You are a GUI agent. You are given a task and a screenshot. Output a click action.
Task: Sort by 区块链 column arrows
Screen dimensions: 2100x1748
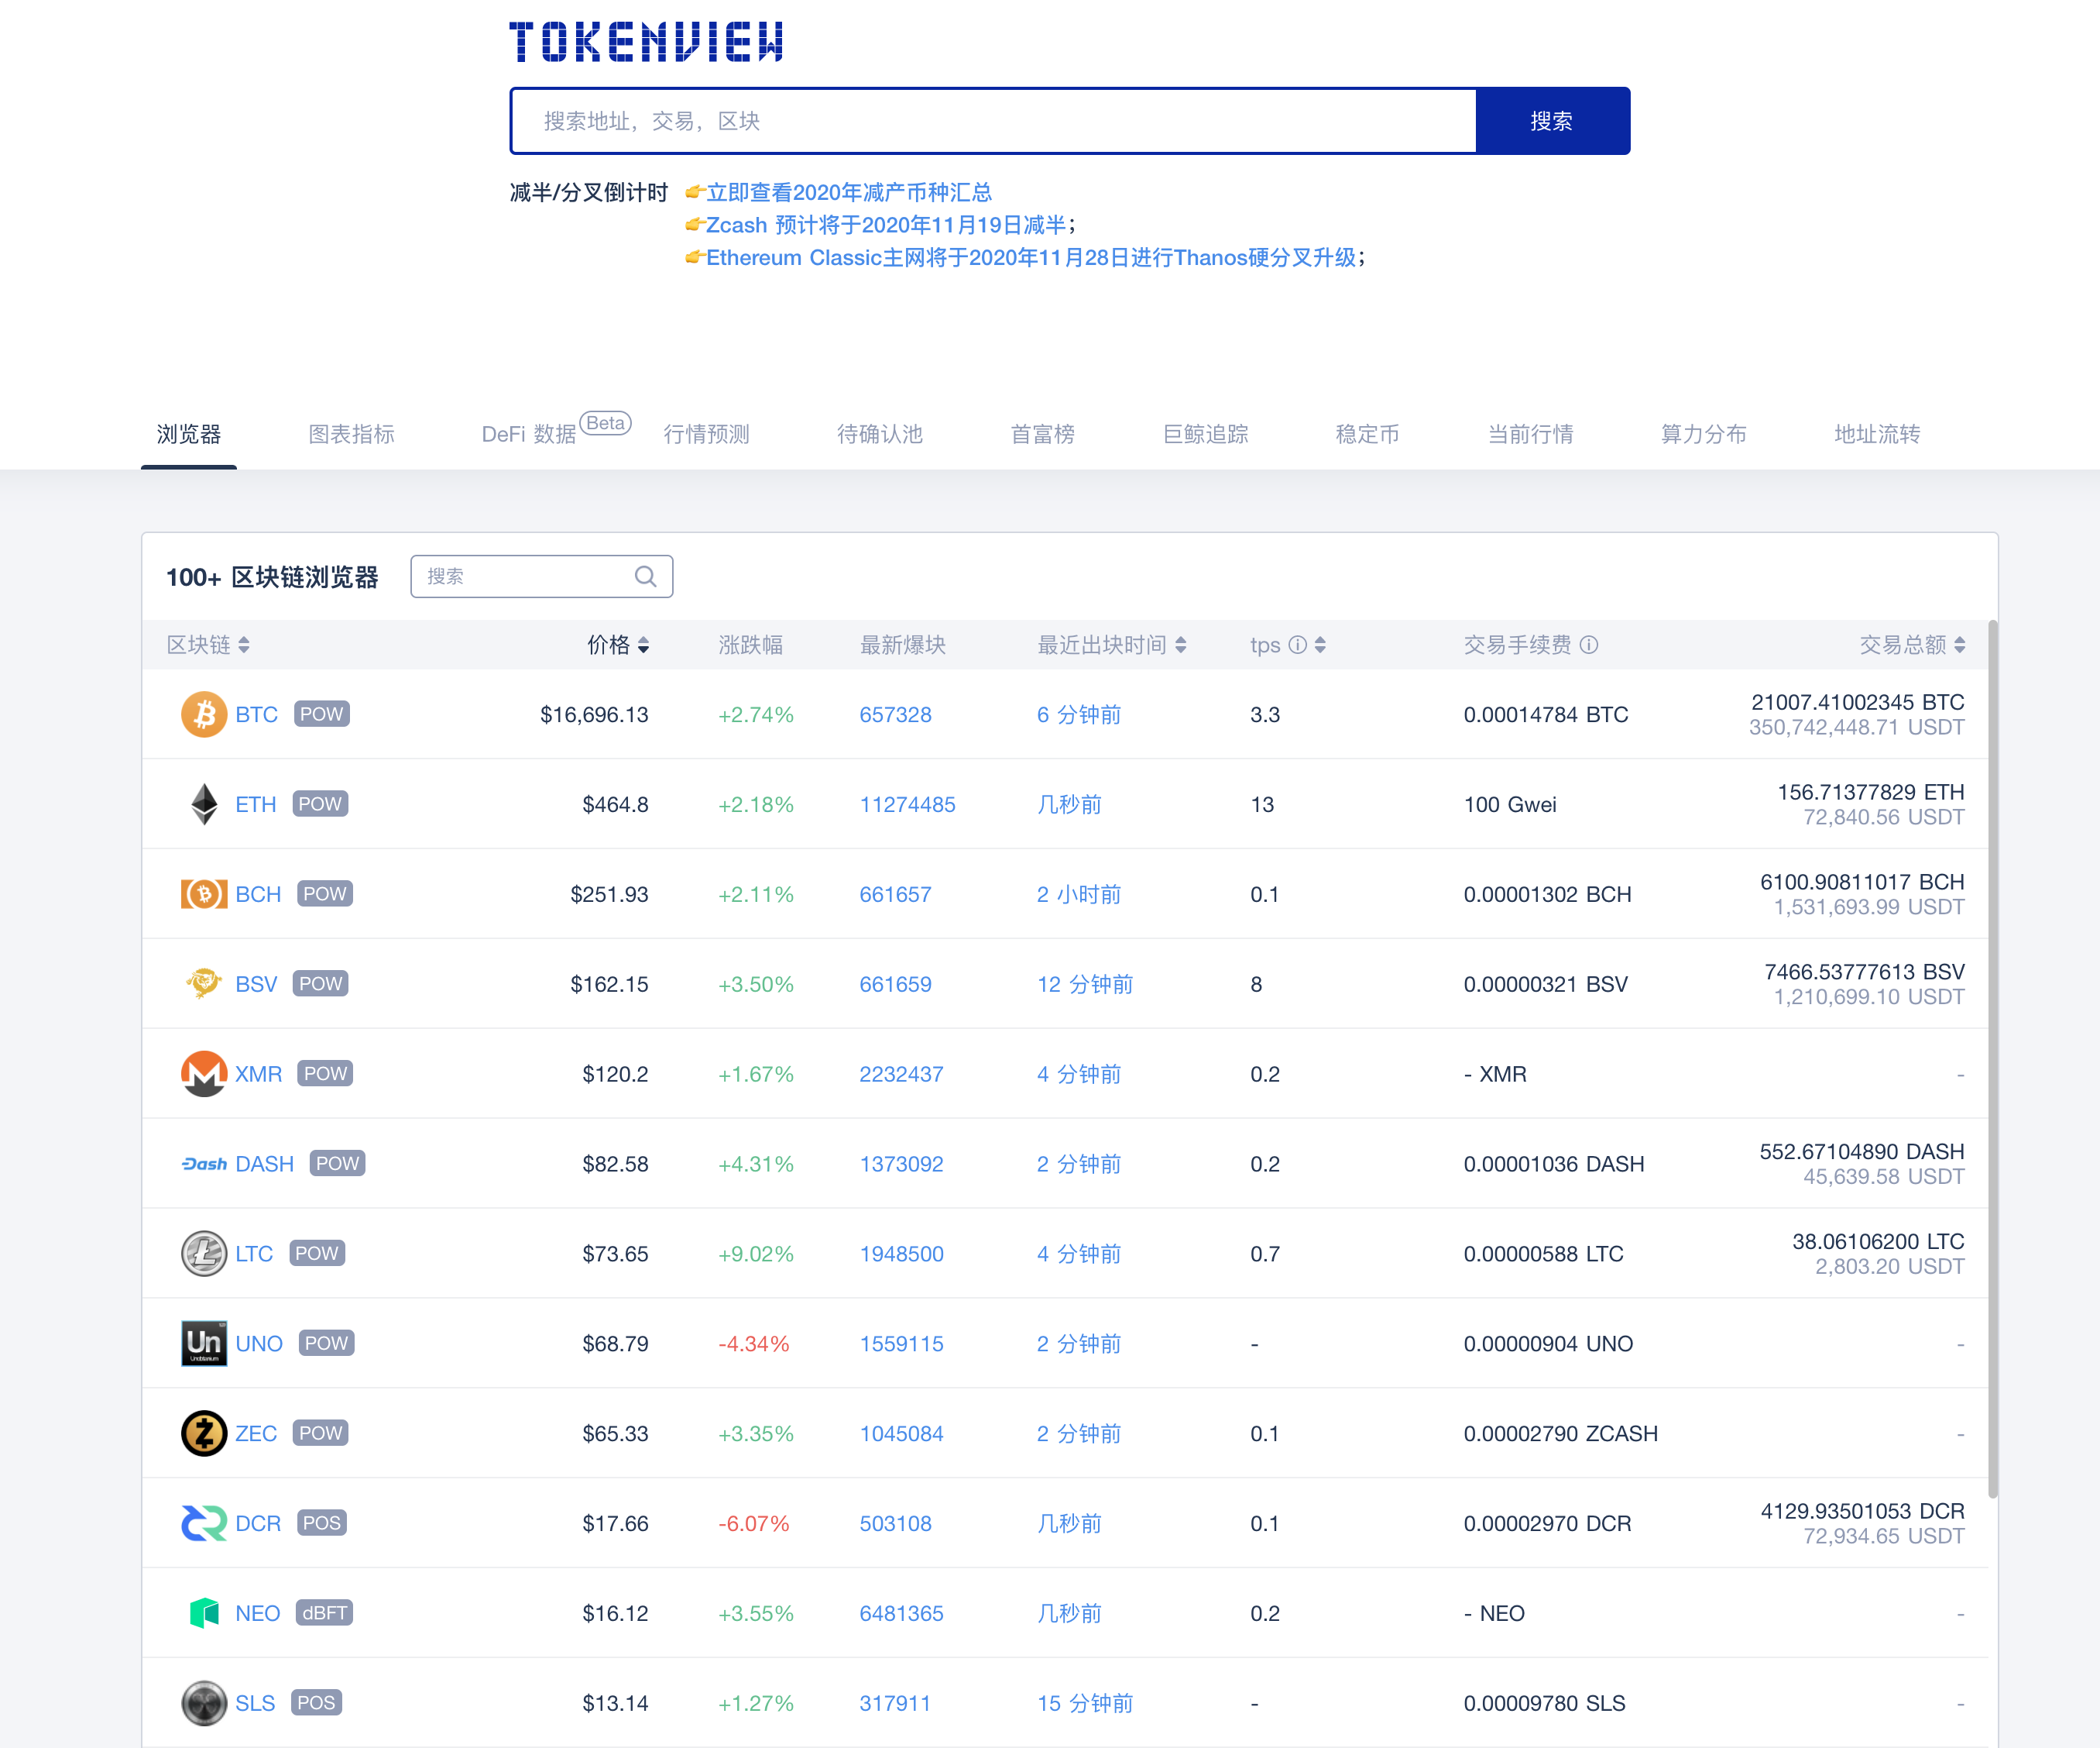coord(244,645)
